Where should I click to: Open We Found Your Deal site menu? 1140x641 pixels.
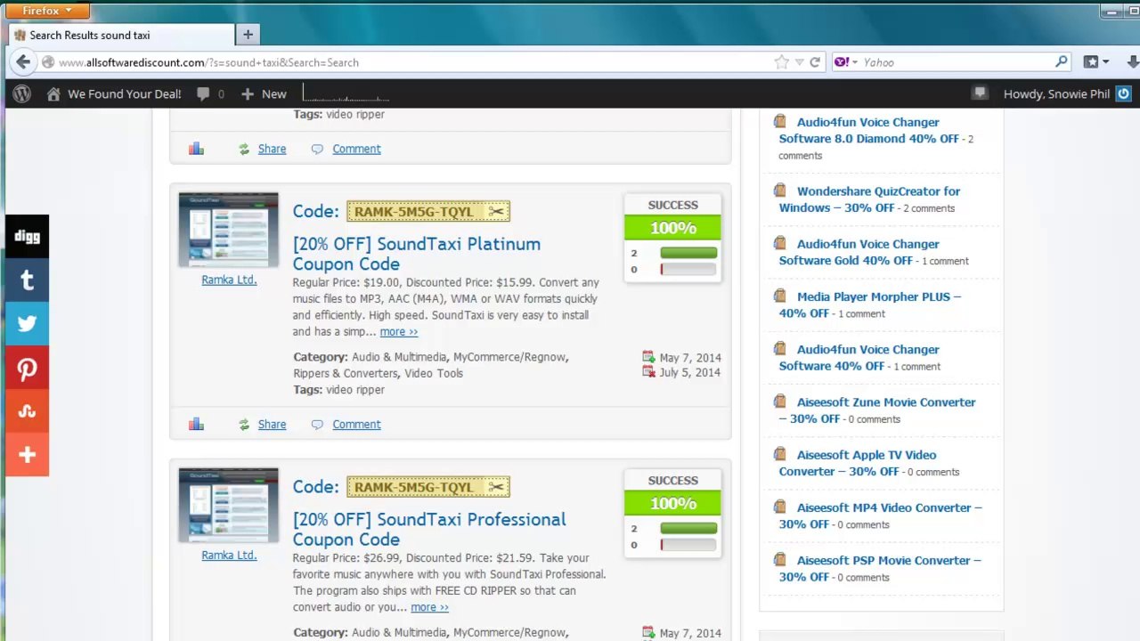click(114, 93)
